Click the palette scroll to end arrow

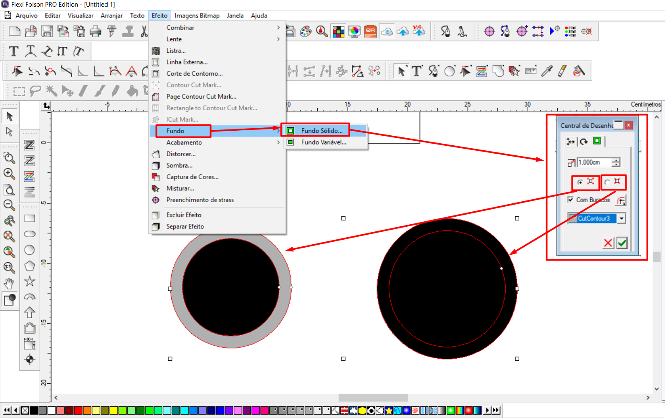[x=496, y=410]
